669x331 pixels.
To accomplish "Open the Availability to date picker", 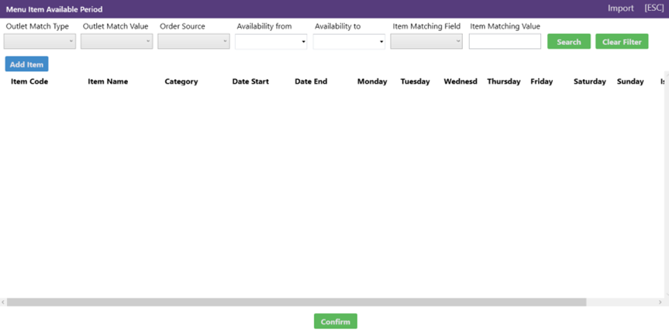I will coord(348,42).
